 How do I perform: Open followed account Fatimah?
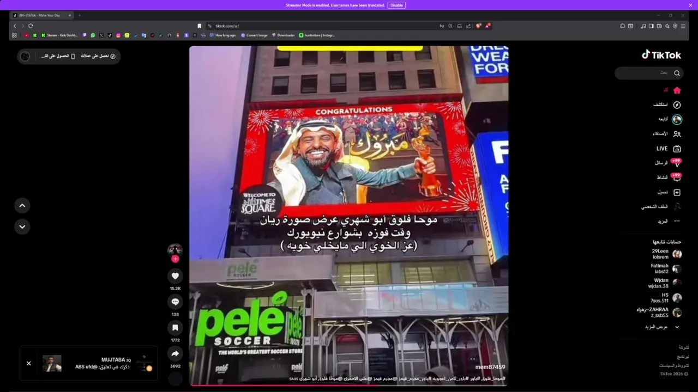pyautogui.click(x=666, y=269)
